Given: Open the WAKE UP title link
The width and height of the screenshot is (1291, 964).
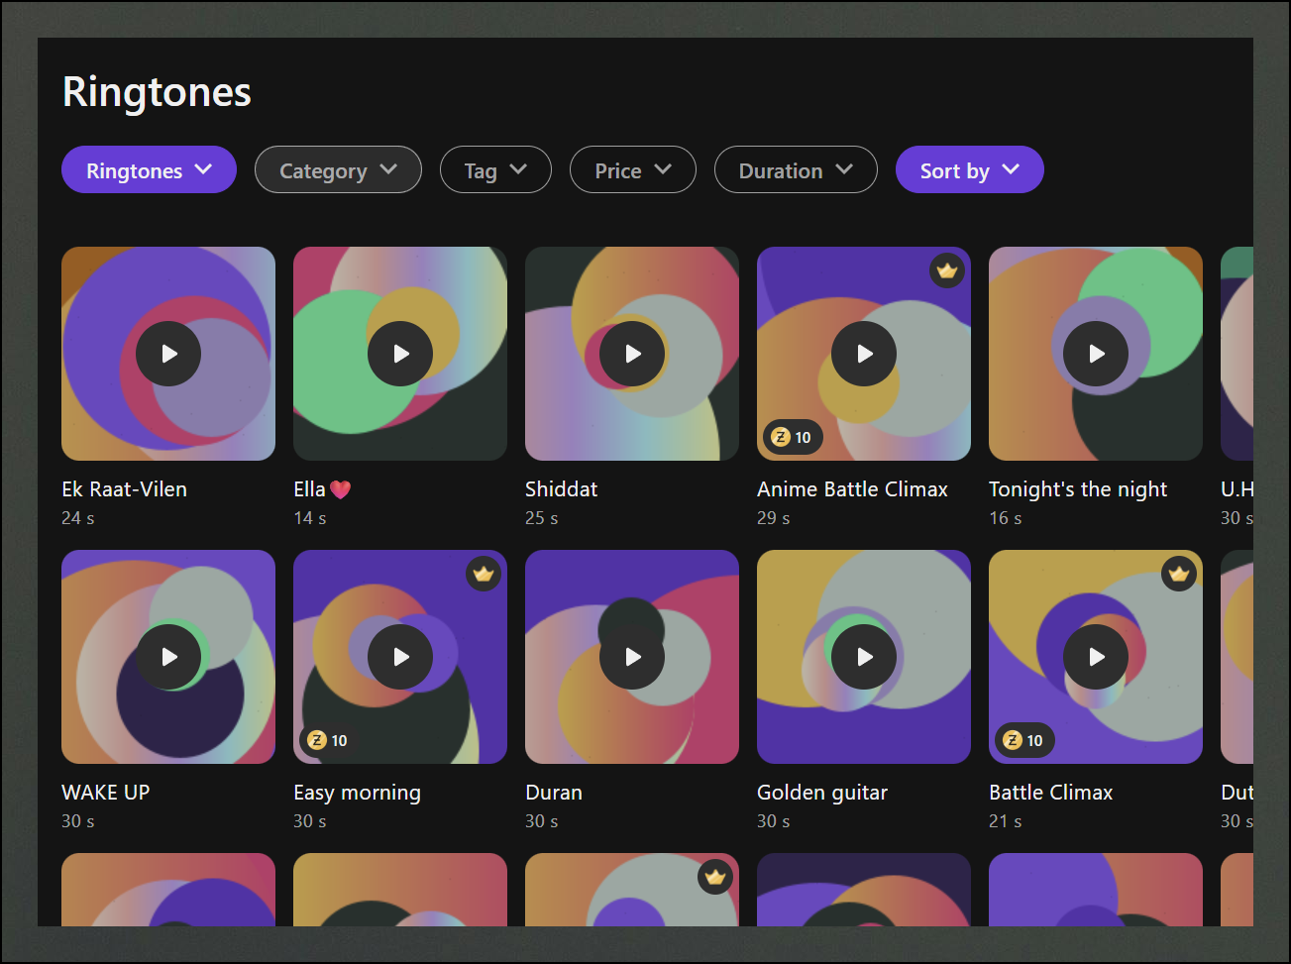Looking at the screenshot, I should coord(105,793).
